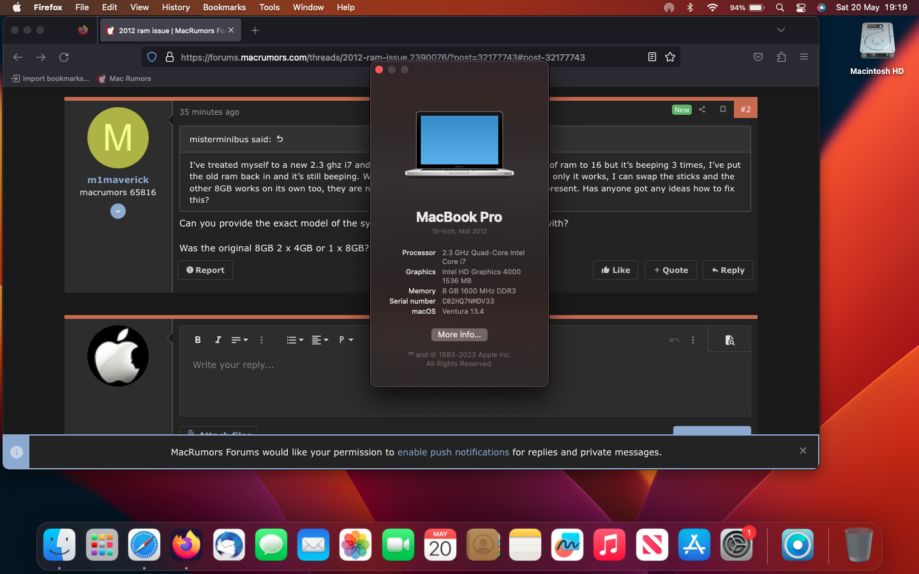Image resolution: width=919 pixels, height=574 pixels.
Task: Open more editor options beside undo
Action: (693, 340)
